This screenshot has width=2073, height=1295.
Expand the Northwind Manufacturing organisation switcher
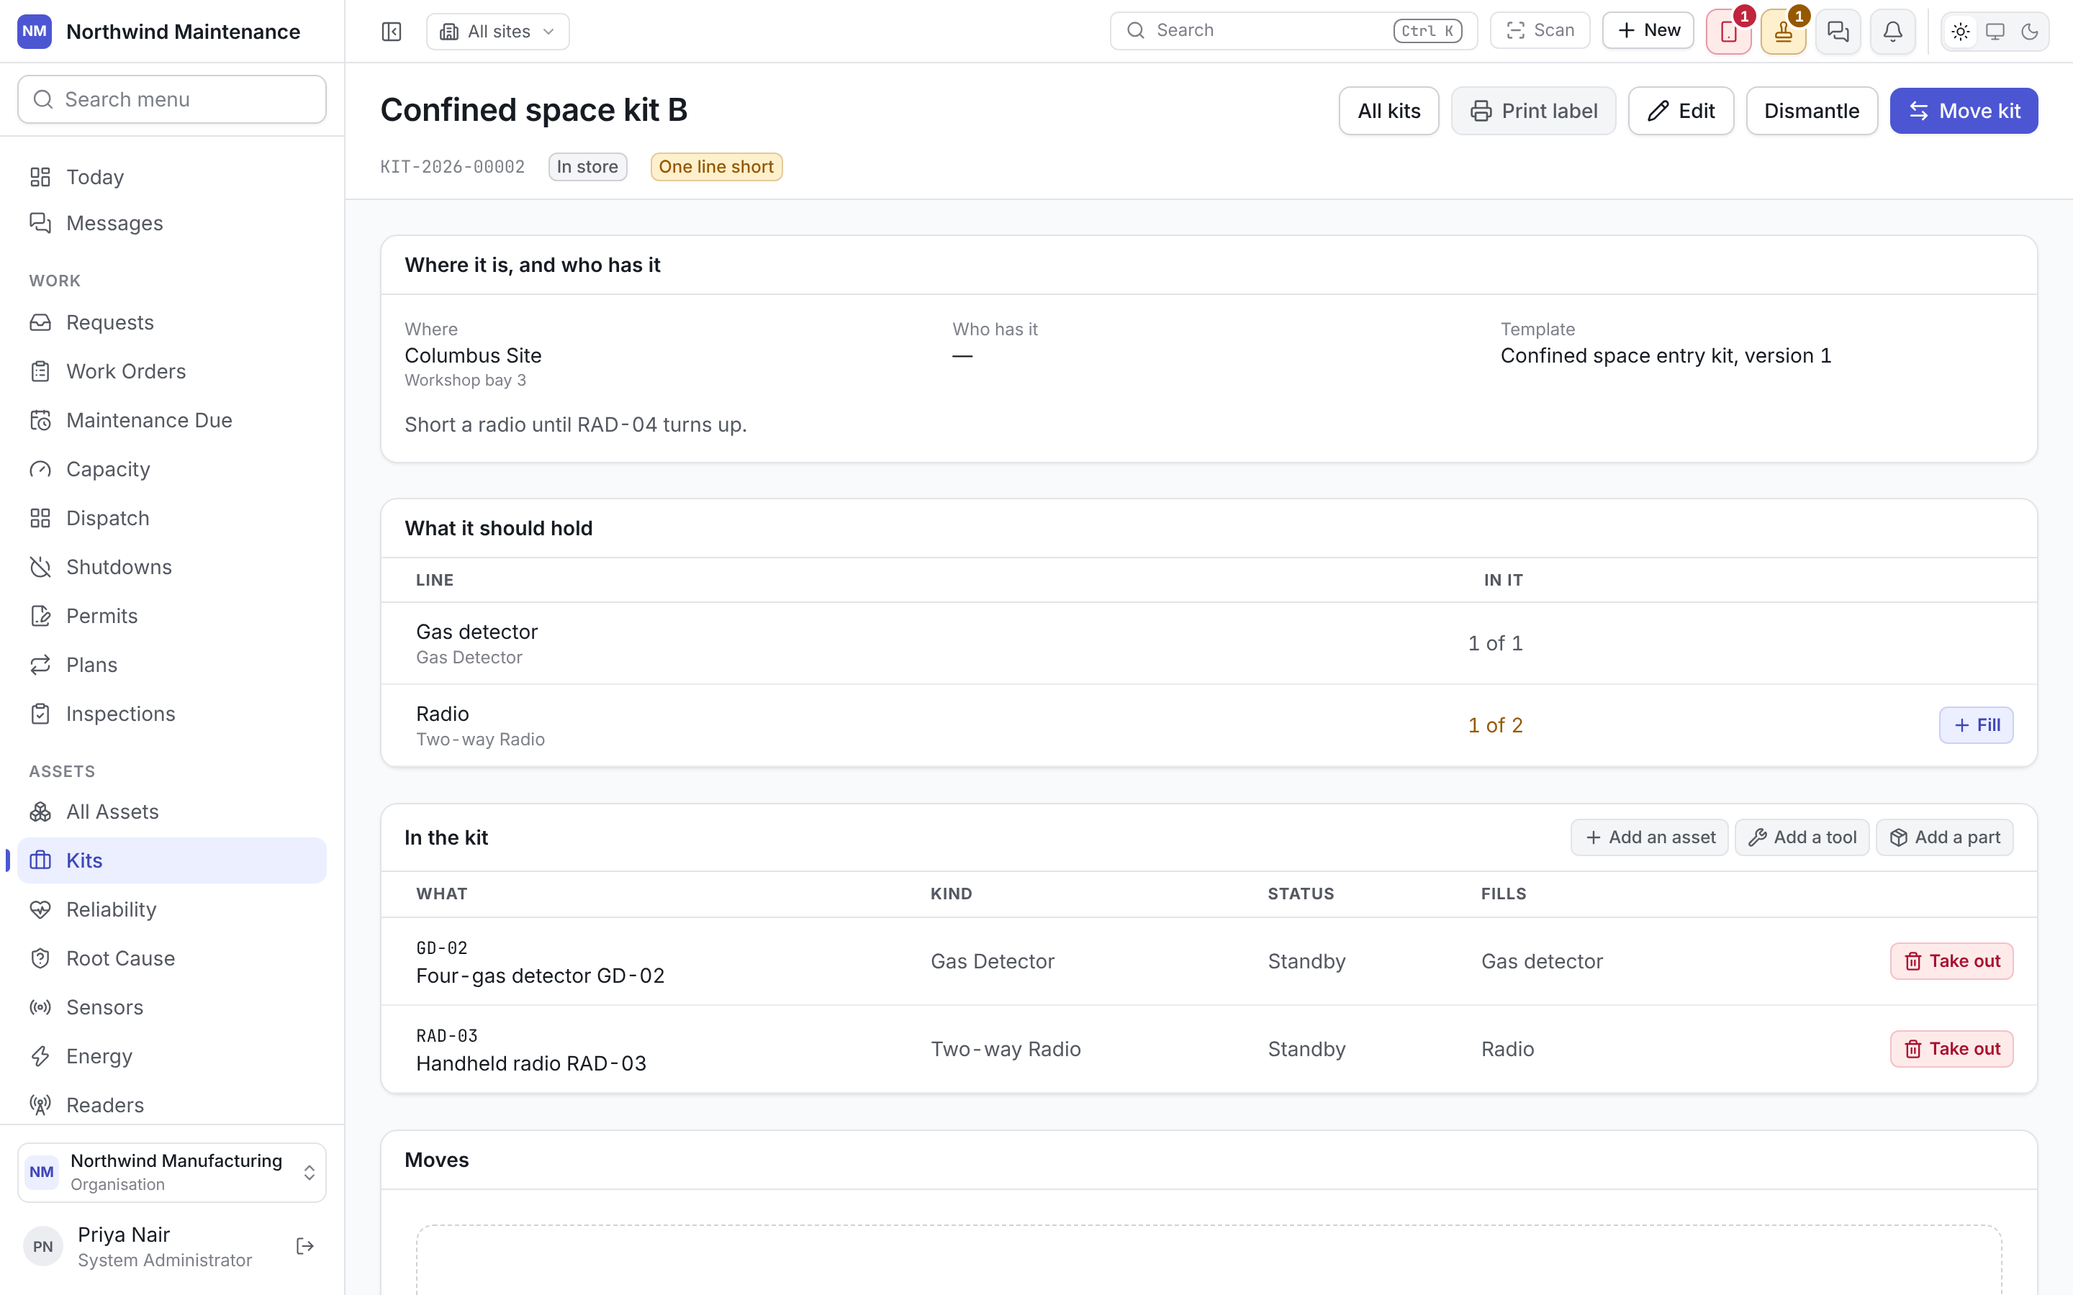pyautogui.click(x=171, y=1172)
